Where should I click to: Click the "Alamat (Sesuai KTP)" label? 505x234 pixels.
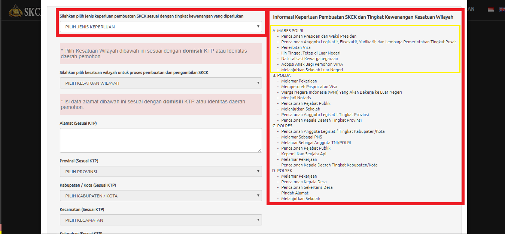tap(78, 123)
